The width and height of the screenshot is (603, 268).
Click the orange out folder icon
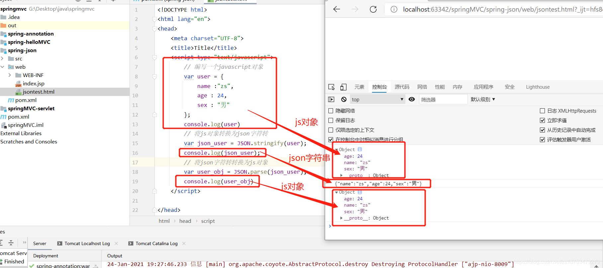[3, 25]
